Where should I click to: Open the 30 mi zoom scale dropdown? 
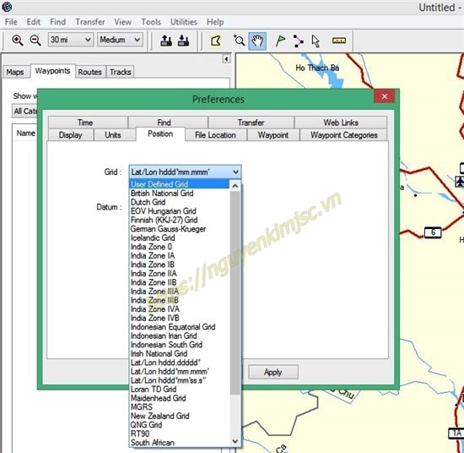(70, 40)
